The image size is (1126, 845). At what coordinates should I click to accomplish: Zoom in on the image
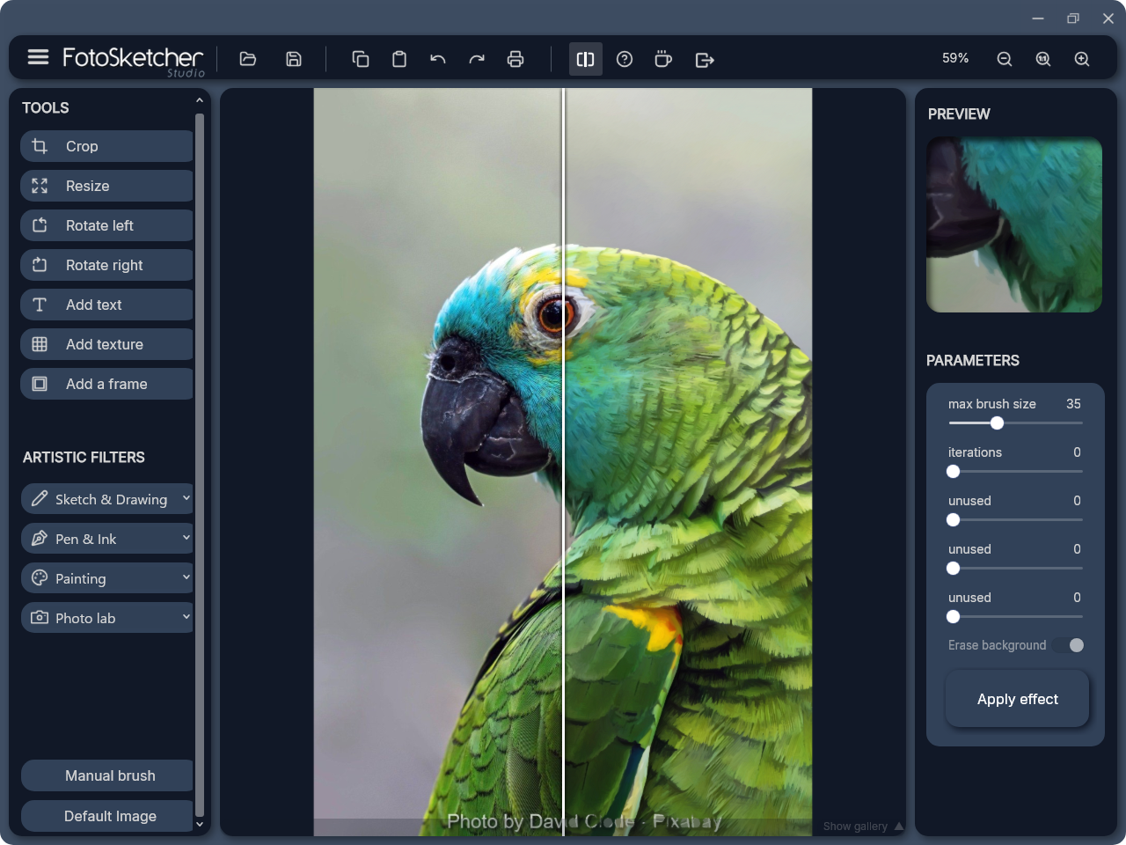pos(1082,59)
